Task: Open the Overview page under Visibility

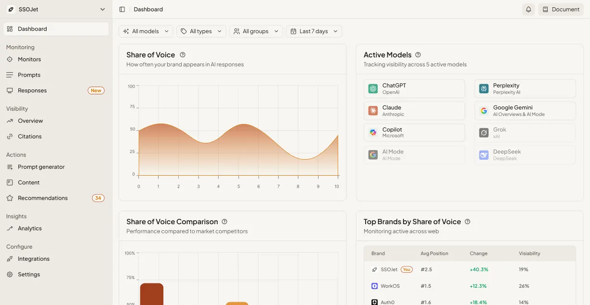Action: 31,121
